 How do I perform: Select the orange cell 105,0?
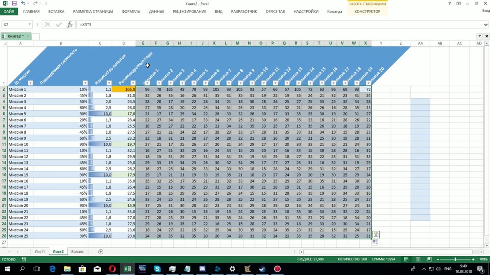pos(124,89)
